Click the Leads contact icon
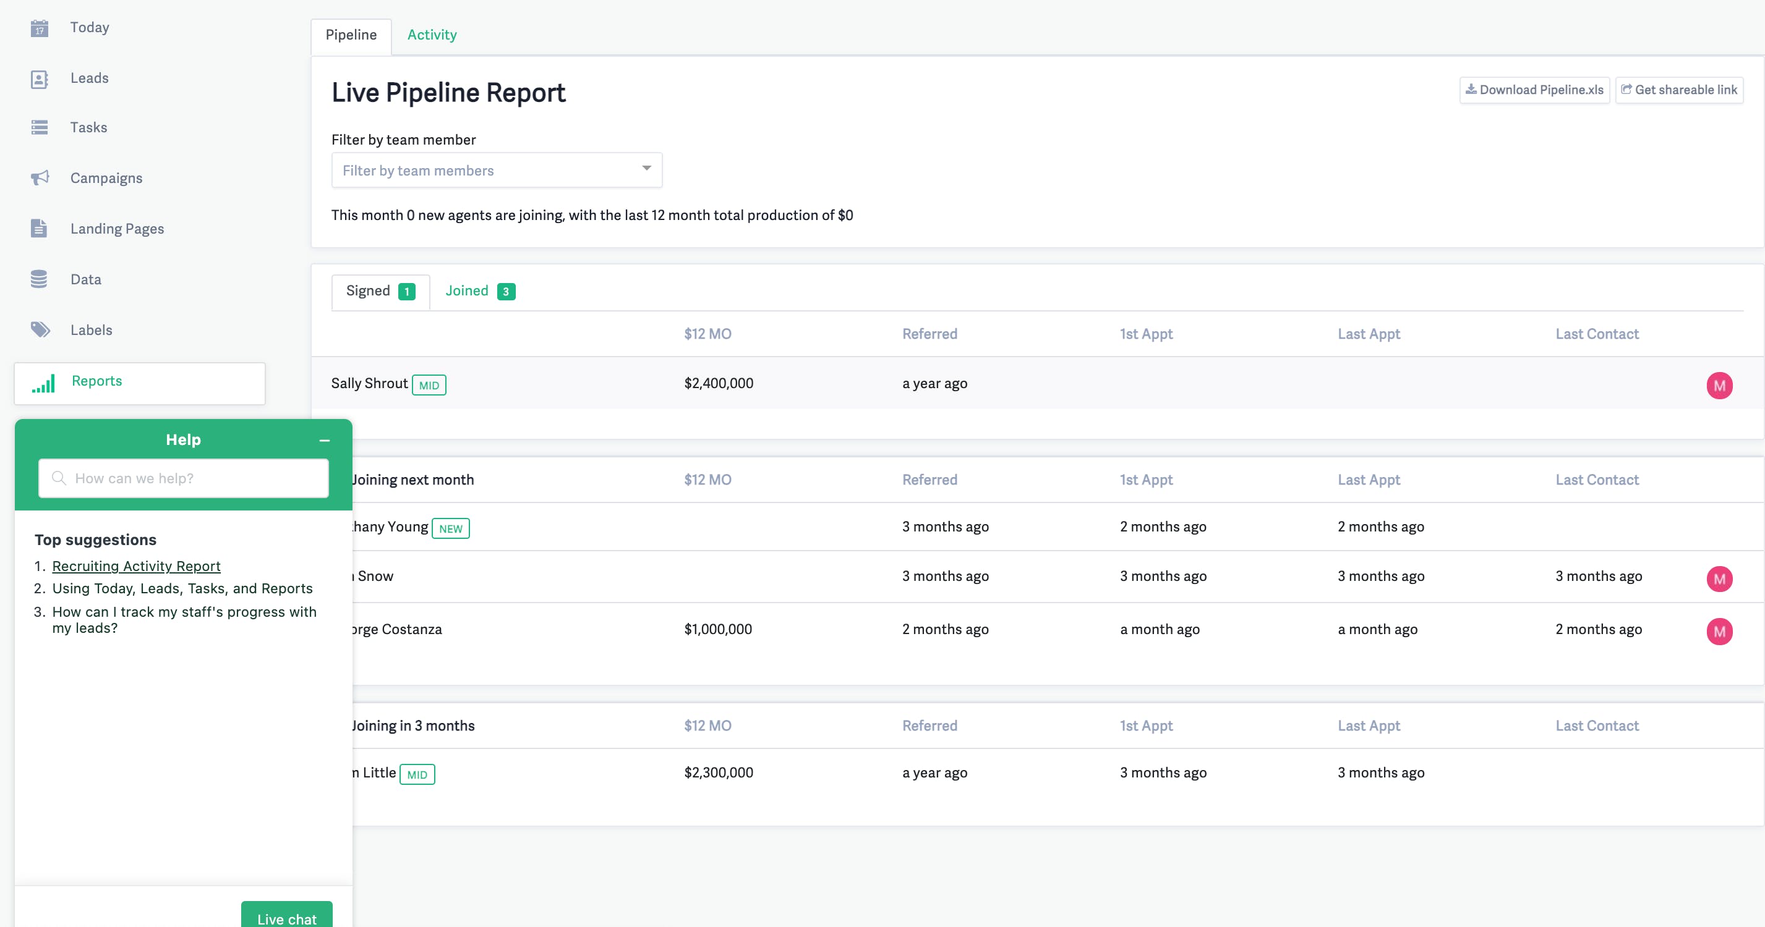 (x=40, y=78)
